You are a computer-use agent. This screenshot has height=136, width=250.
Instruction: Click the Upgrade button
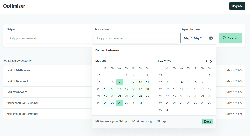[237, 6]
